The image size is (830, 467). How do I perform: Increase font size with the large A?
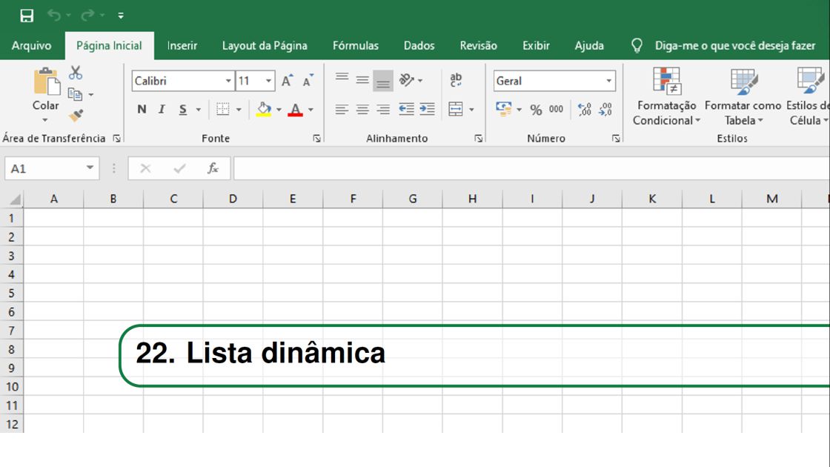287,81
